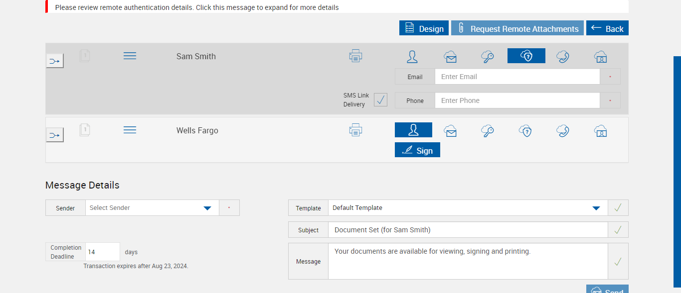Choose phone call authentication for Sam Smith
Screen dimensions: 681x293
point(563,56)
